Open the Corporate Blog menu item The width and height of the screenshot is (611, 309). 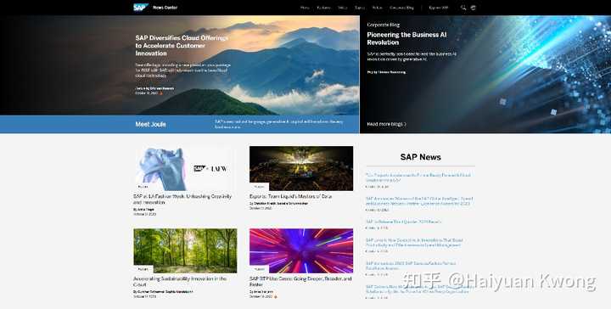click(x=401, y=8)
